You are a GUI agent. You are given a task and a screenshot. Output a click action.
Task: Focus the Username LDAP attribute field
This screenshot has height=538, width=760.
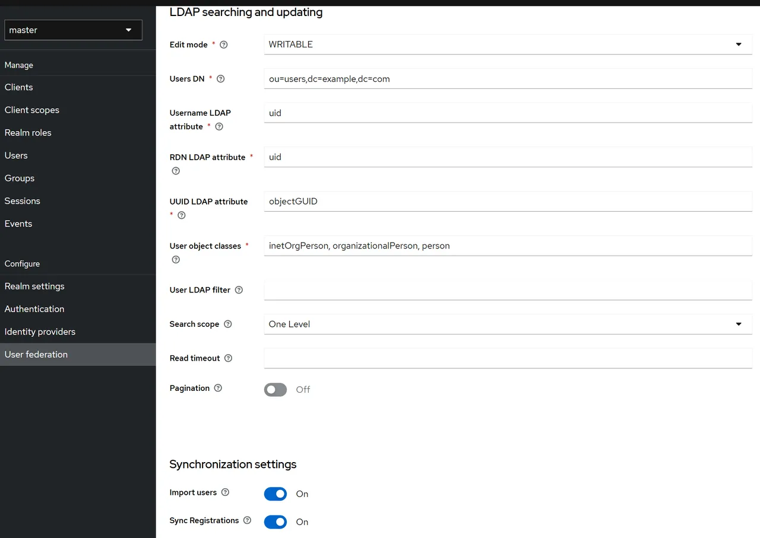point(508,113)
